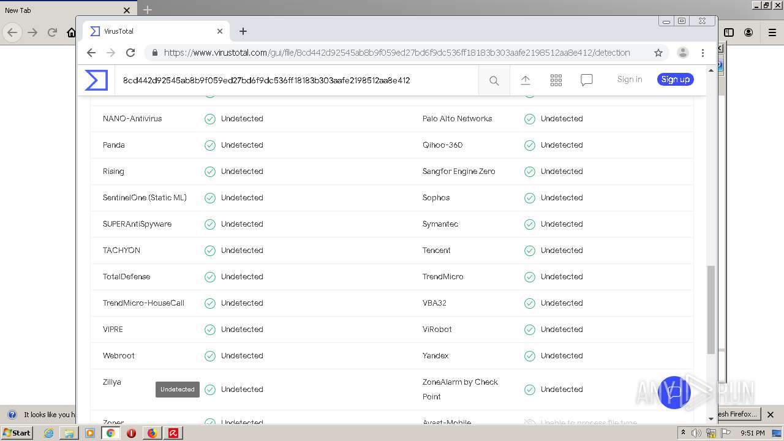The width and height of the screenshot is (784, 441).
Task: Click the Panda engine name
Action: (114, 145)
